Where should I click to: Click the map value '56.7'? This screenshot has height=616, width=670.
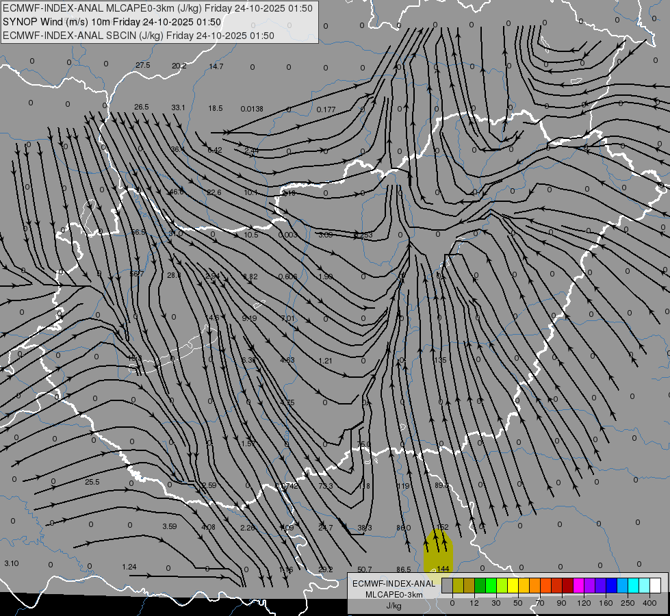[x=137, y=274]
